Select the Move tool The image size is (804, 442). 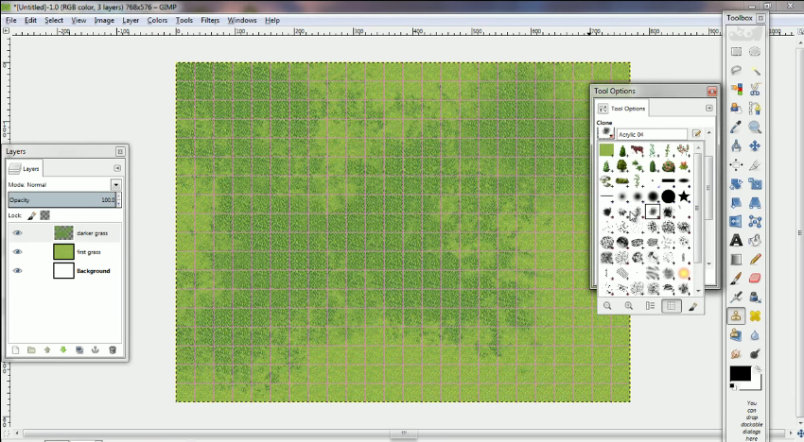(755, 146)
